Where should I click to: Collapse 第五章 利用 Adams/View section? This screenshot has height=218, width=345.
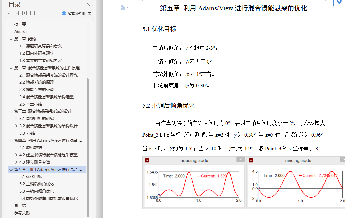tap(11, 170)
